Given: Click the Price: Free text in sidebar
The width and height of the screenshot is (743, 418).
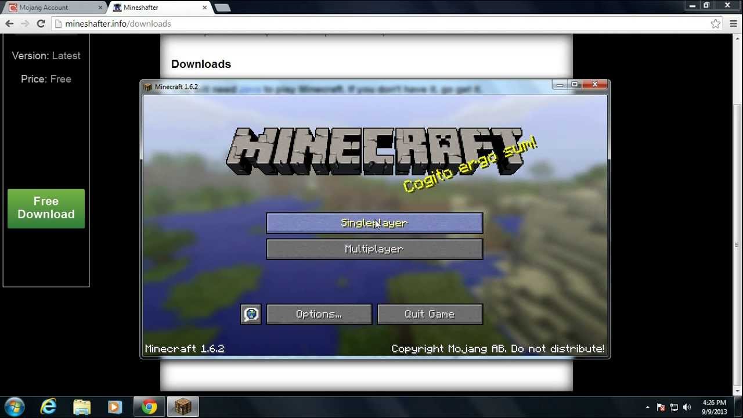Looking at the screenshot, I should point(46,79).
